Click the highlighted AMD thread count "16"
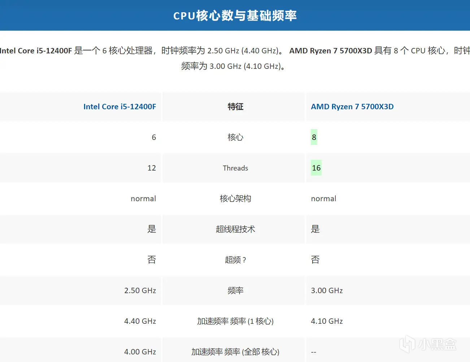Viewport: 470px width, 362px height. (x=316, y=168)
